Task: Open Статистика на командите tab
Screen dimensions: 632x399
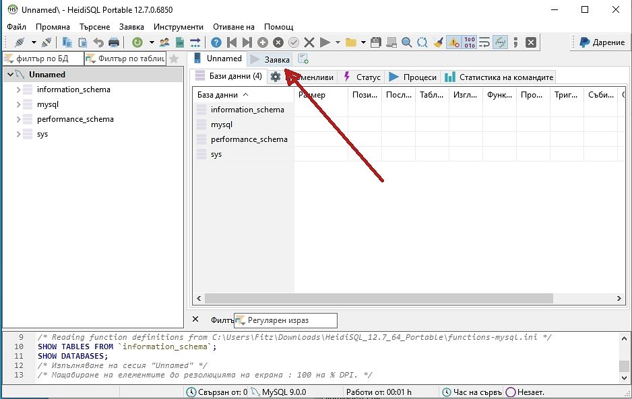Action: (x=499, y=77)
